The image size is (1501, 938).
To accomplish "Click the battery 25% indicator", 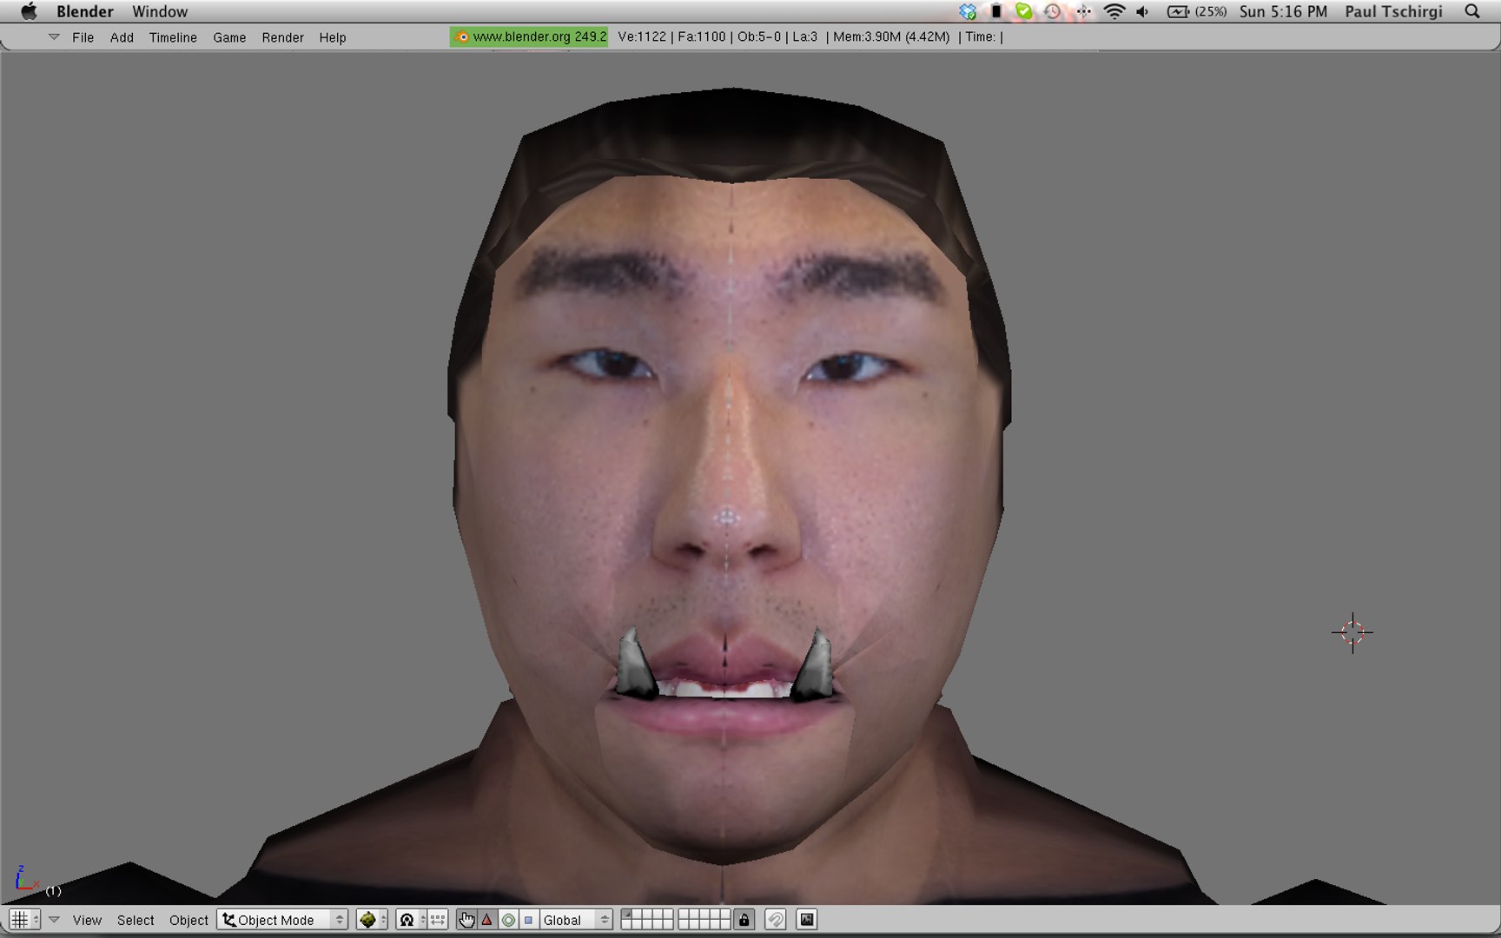I will [x=1197, y=11].
